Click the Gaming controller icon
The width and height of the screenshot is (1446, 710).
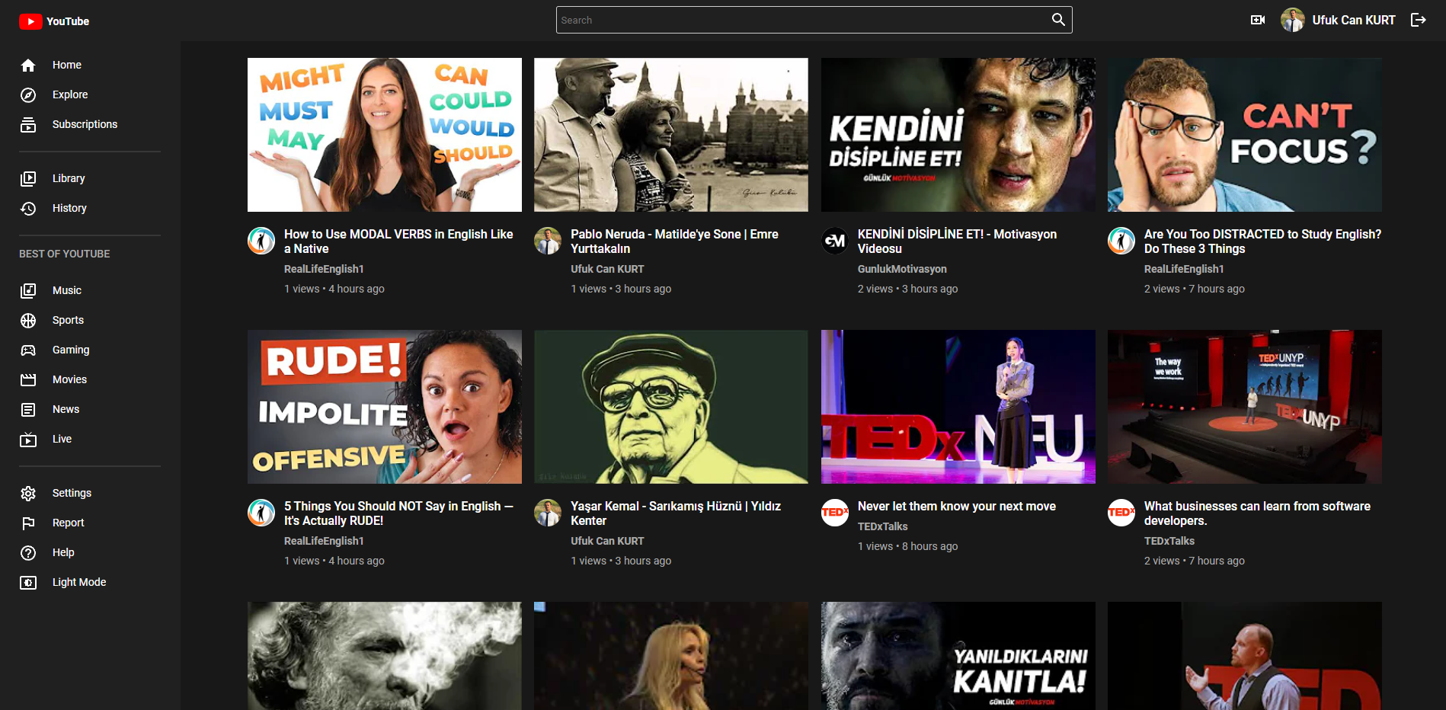coord(28,350)
